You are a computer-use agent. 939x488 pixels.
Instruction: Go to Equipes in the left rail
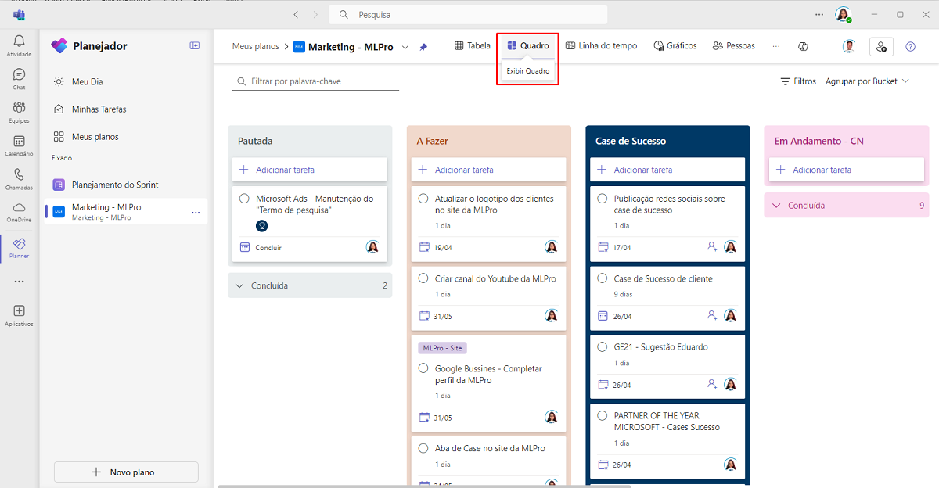coord(19,113)
